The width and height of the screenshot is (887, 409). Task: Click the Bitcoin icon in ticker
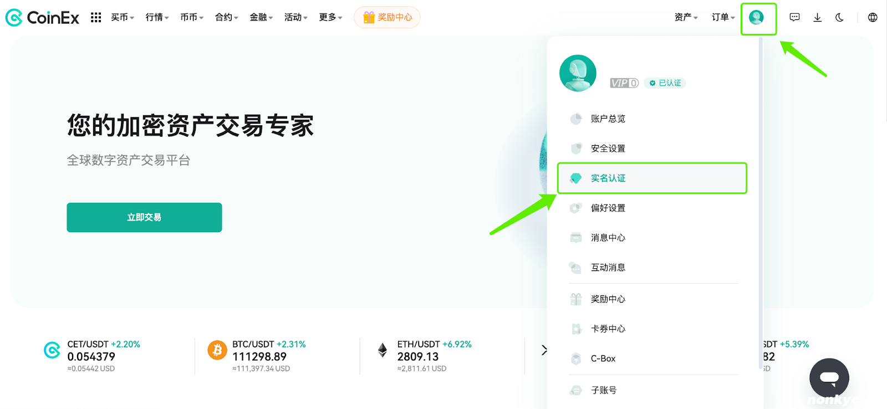click(217, 350)
